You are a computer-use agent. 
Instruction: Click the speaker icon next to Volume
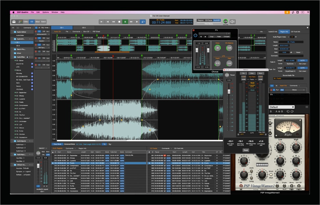point(233,22)
